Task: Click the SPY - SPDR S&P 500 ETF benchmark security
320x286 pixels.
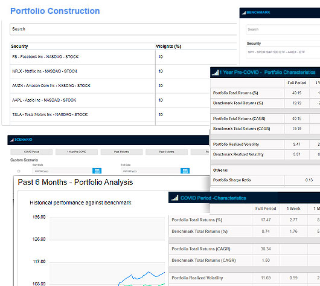Action: 277,52
